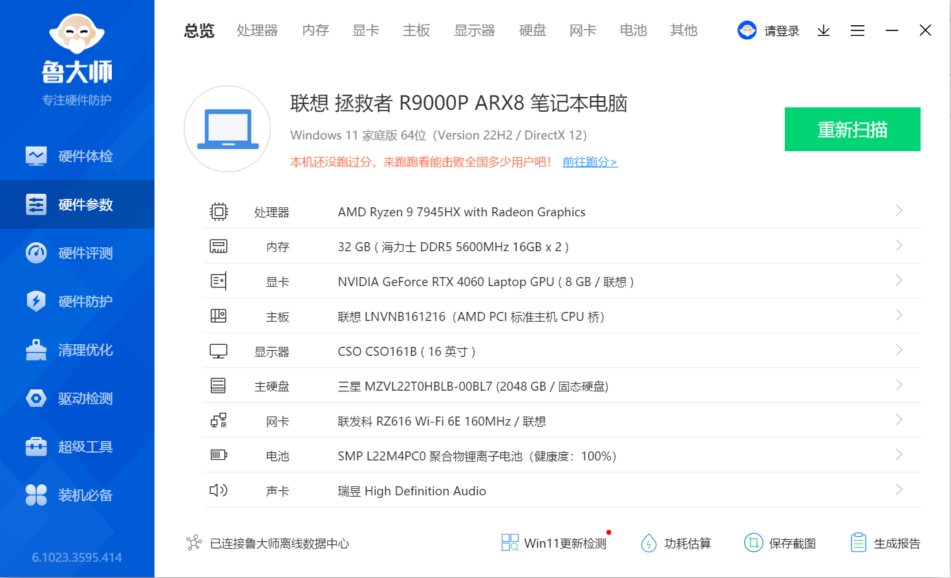This screenshot has height=578, width=951.
Task: Switch to the 内存 tab
Action: (x=315, y=30)
